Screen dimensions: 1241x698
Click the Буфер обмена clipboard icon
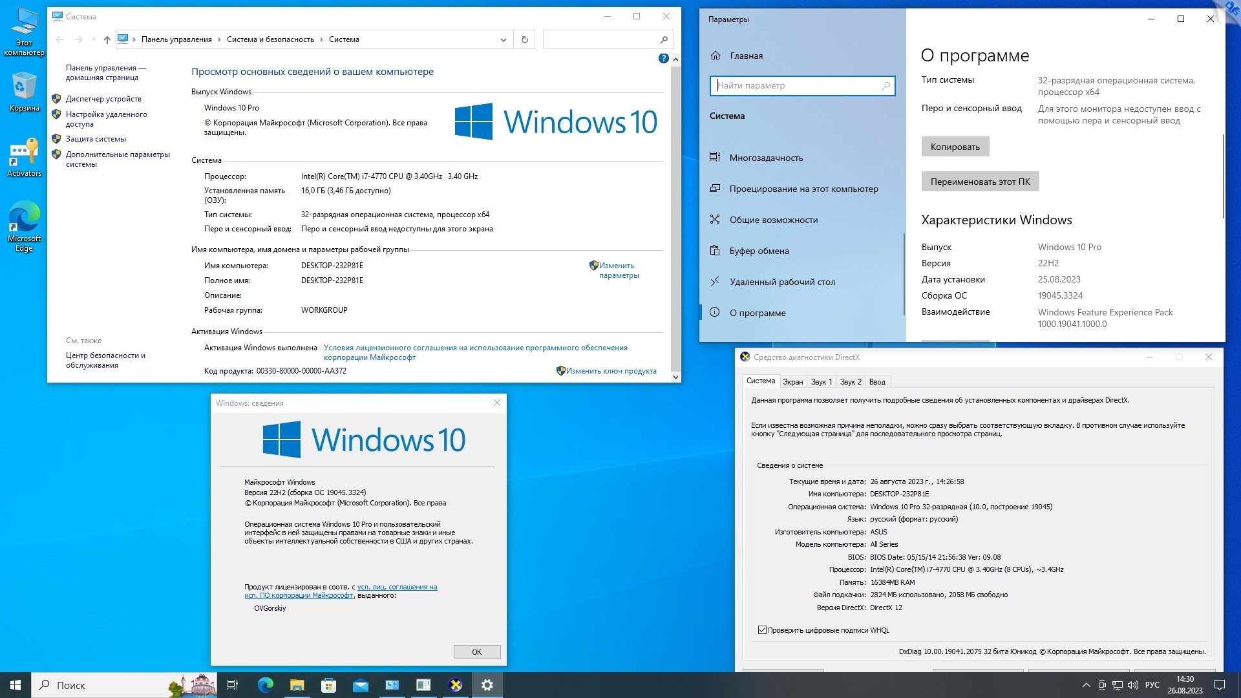715,250
